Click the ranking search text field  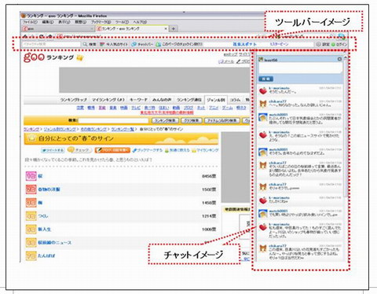(113, 120)
